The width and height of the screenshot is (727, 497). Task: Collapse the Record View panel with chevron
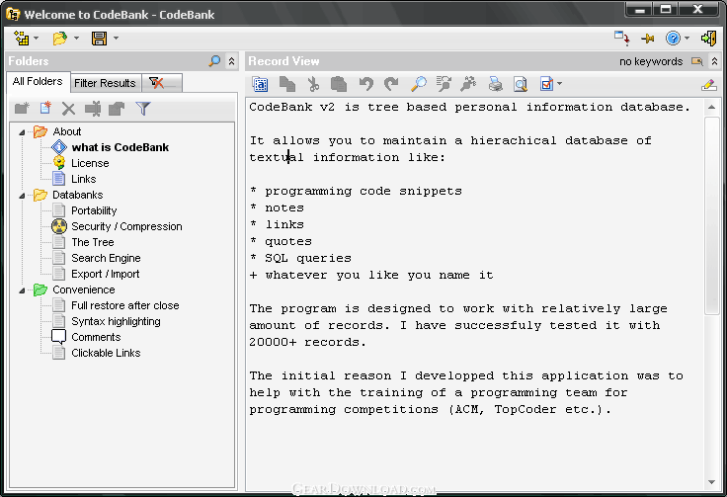pyautogui.click(x=714, y=61)
